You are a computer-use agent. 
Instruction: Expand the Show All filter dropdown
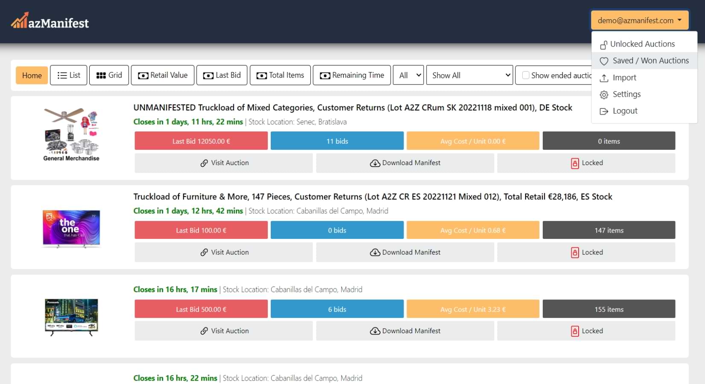(x=469, y=75)
